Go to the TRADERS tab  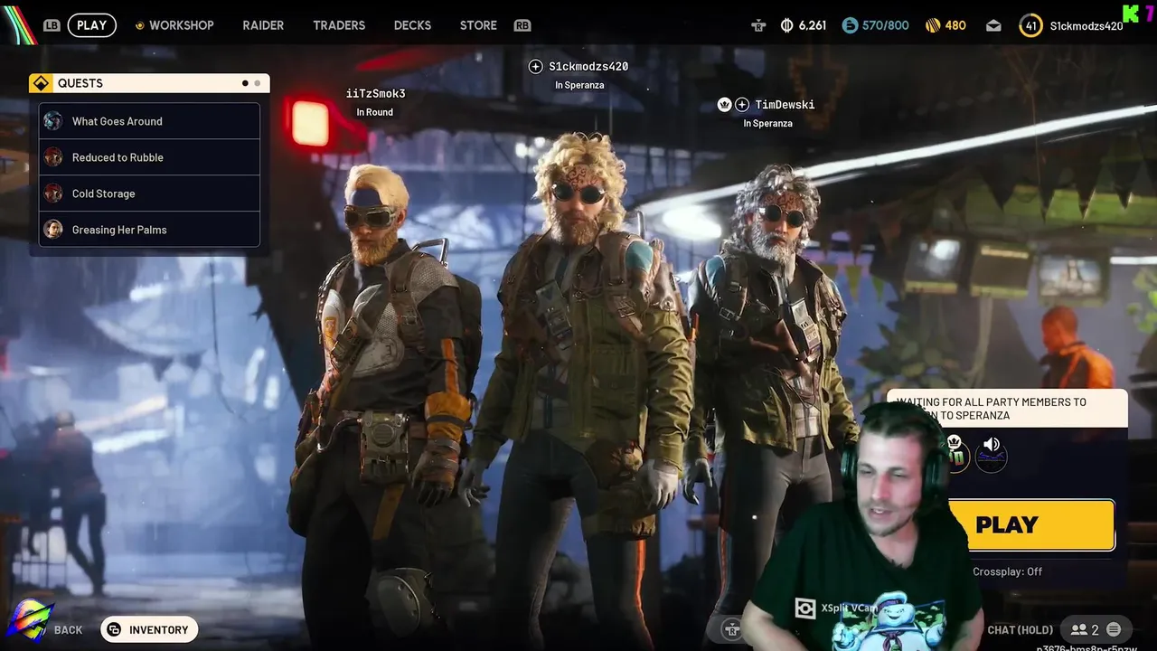tap(339, 25)
